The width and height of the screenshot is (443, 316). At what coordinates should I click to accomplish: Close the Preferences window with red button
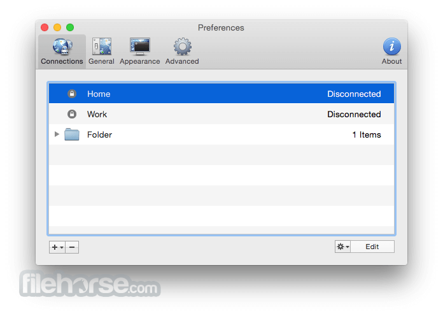click(x=45, y=27)
